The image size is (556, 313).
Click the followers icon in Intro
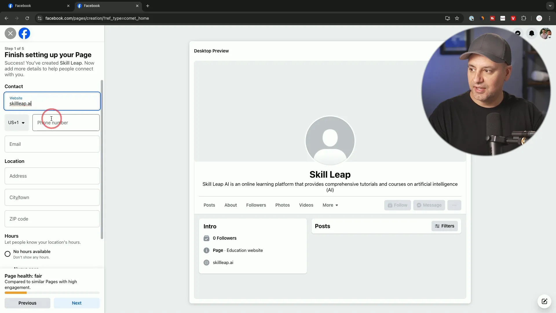[x=206, y=238]
